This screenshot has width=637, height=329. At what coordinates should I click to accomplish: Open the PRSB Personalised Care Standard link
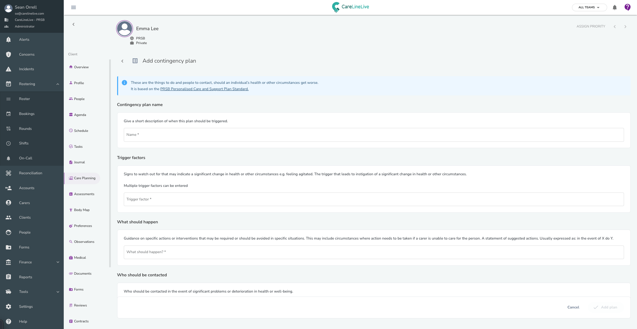click(x=204, y=89)
